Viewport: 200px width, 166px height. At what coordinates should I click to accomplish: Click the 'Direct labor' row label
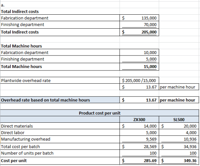[x=12, y=133]
